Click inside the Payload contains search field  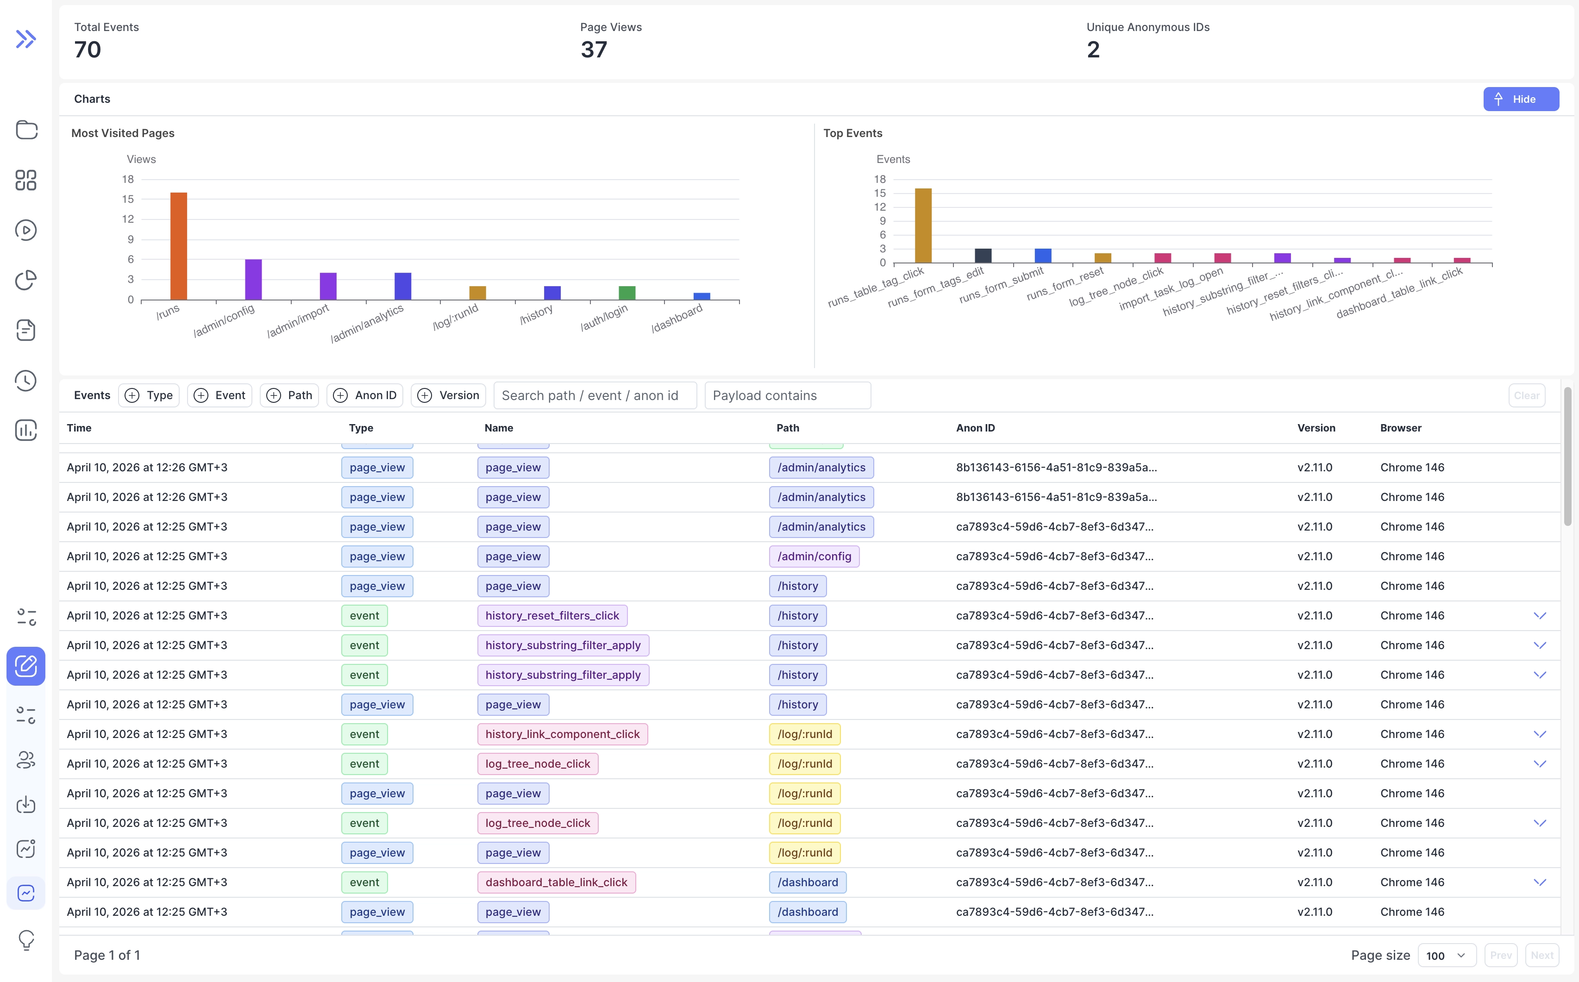point(787,395)
